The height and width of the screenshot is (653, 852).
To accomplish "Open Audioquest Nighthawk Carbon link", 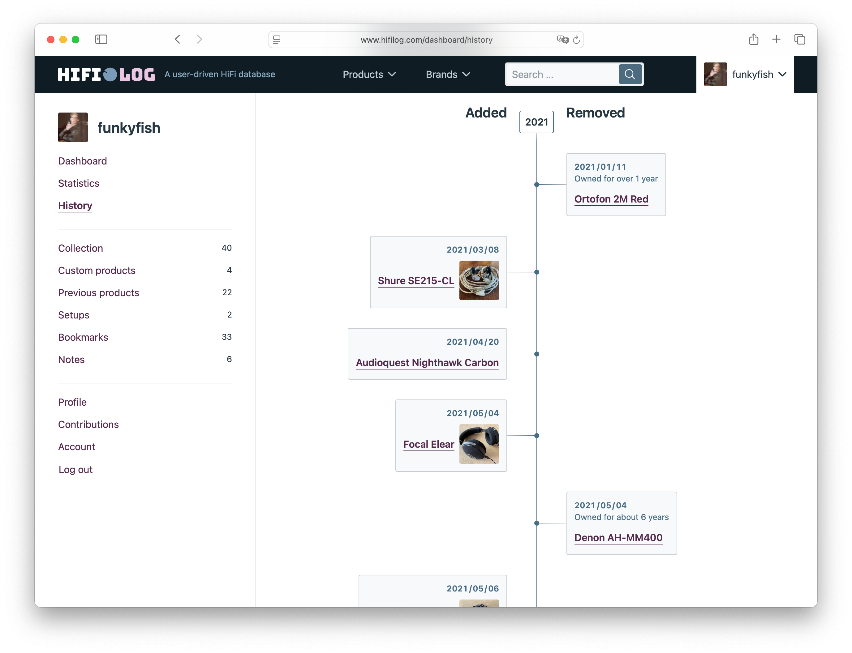I will (427, 363).
